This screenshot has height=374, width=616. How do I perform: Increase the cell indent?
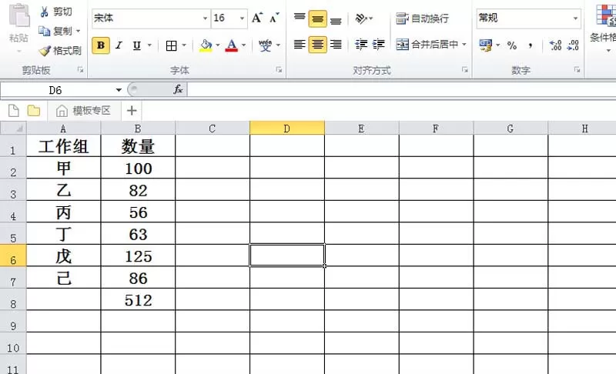pyautogui.click(x=379, y=45)
